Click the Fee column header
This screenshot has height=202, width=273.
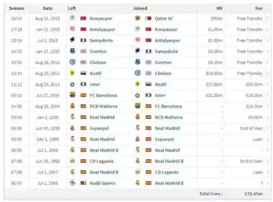coord(259,8)
